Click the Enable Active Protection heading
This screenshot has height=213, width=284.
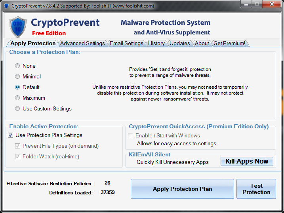point(44,126)
